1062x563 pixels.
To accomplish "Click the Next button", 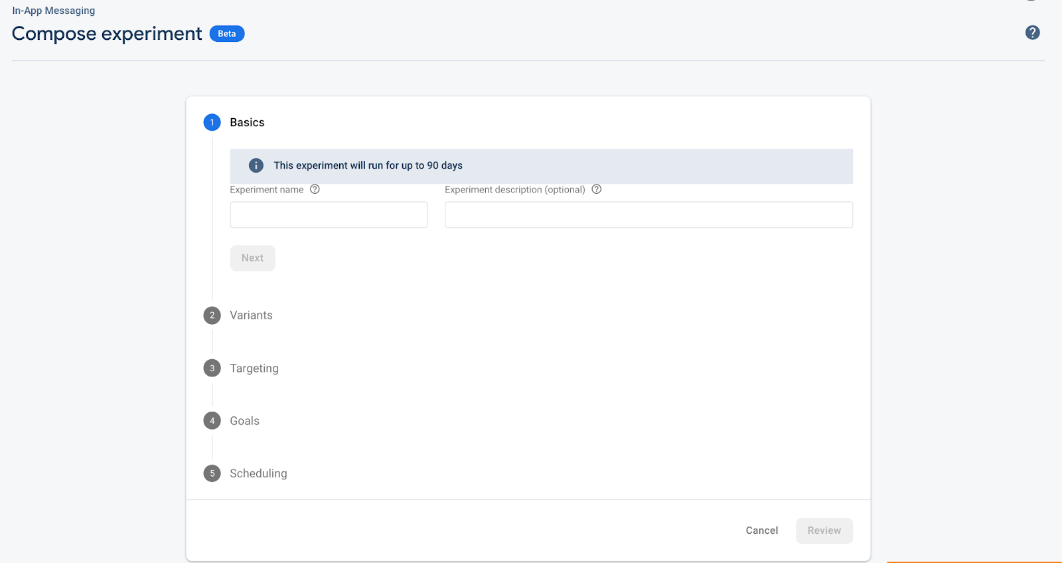I will tap(252, 258).
